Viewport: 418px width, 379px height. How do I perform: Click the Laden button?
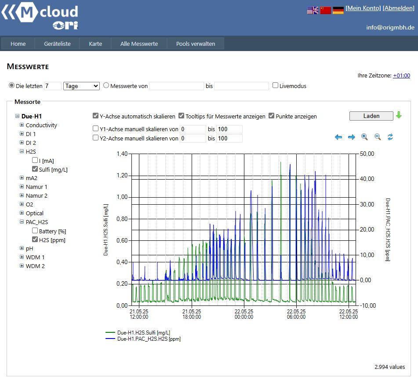click(x=371, y=116)
